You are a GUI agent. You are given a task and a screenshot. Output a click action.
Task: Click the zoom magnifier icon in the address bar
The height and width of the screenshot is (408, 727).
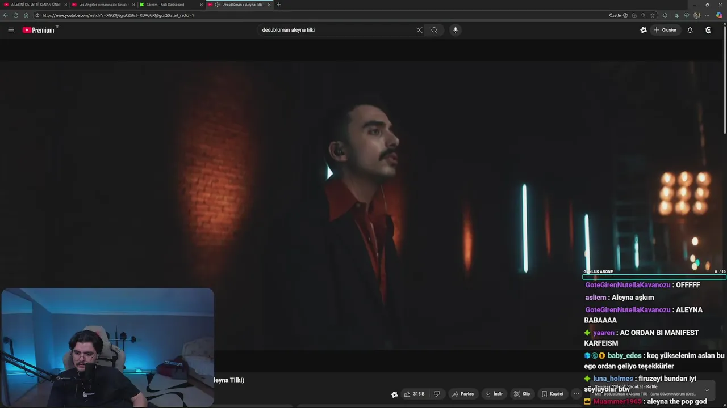click(644, 15)
